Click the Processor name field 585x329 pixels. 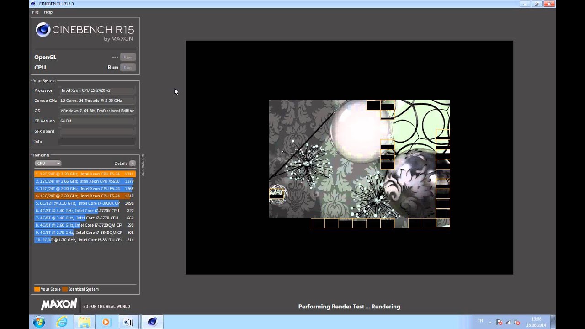[97, 90]
